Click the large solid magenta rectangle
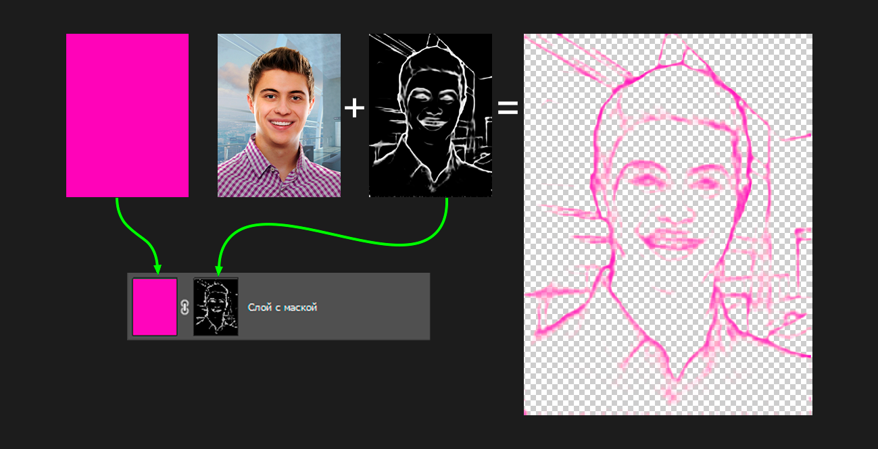Viewport: 878px width, 449px height. (x=127, y=115)
